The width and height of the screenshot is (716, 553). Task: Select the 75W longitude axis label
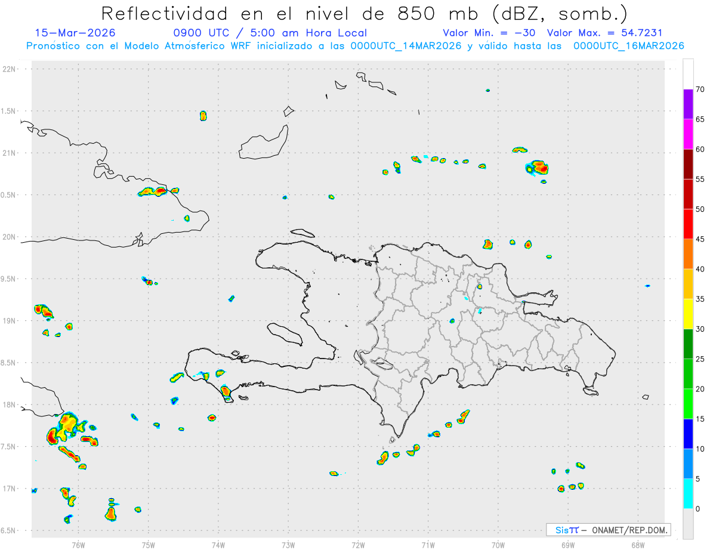coord(148,545)
